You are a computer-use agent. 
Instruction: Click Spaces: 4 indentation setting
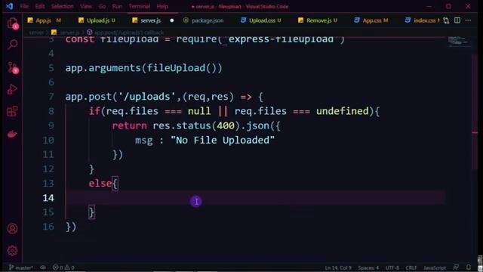pyautogui.click(x=368, y=267)
